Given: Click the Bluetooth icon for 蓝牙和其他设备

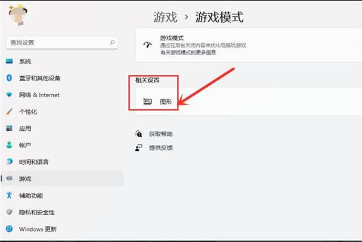Looking at the screenshot, I should point(9,78).
